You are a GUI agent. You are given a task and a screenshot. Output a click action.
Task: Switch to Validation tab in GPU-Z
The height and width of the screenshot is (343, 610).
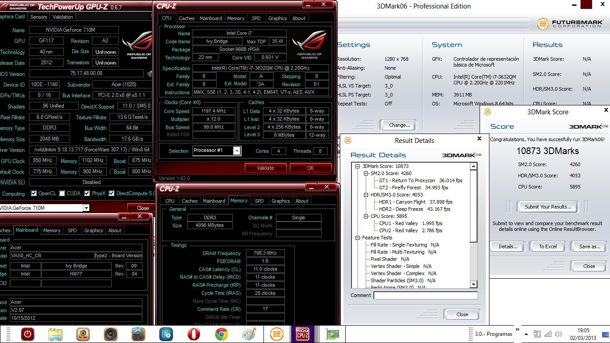point(63,17)
